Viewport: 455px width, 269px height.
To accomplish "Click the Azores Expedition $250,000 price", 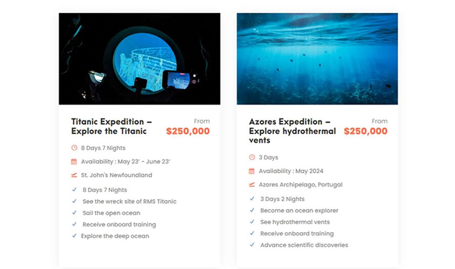I will [x=366, y=131].
